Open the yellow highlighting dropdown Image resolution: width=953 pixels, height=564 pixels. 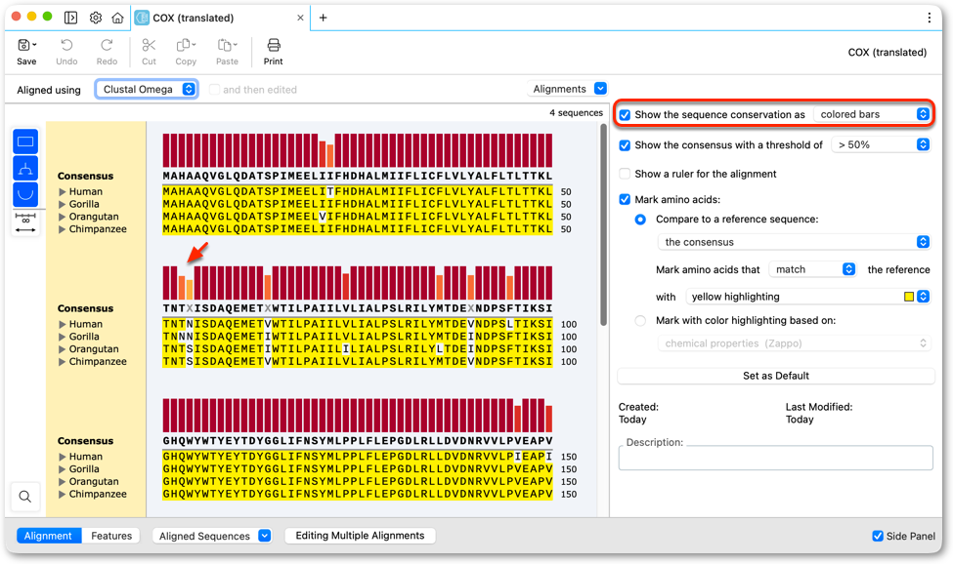tap(807, 297)
